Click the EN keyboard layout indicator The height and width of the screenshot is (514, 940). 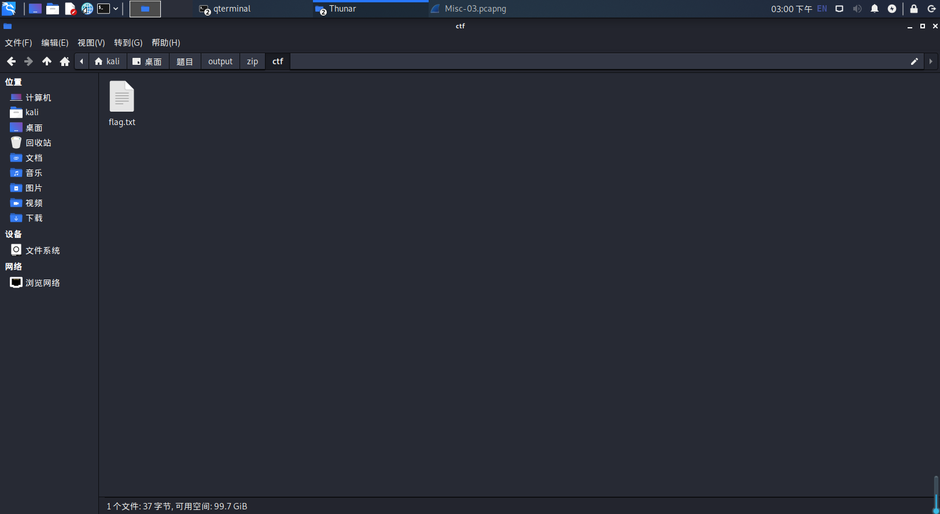tap(822, 9)
